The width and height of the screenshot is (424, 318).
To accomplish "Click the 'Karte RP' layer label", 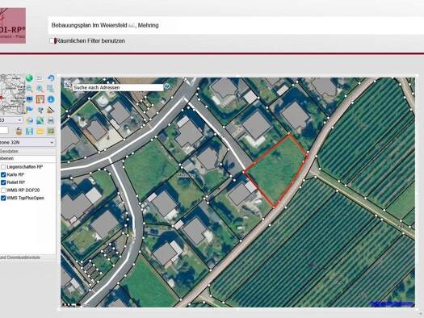I will (15, 174).
